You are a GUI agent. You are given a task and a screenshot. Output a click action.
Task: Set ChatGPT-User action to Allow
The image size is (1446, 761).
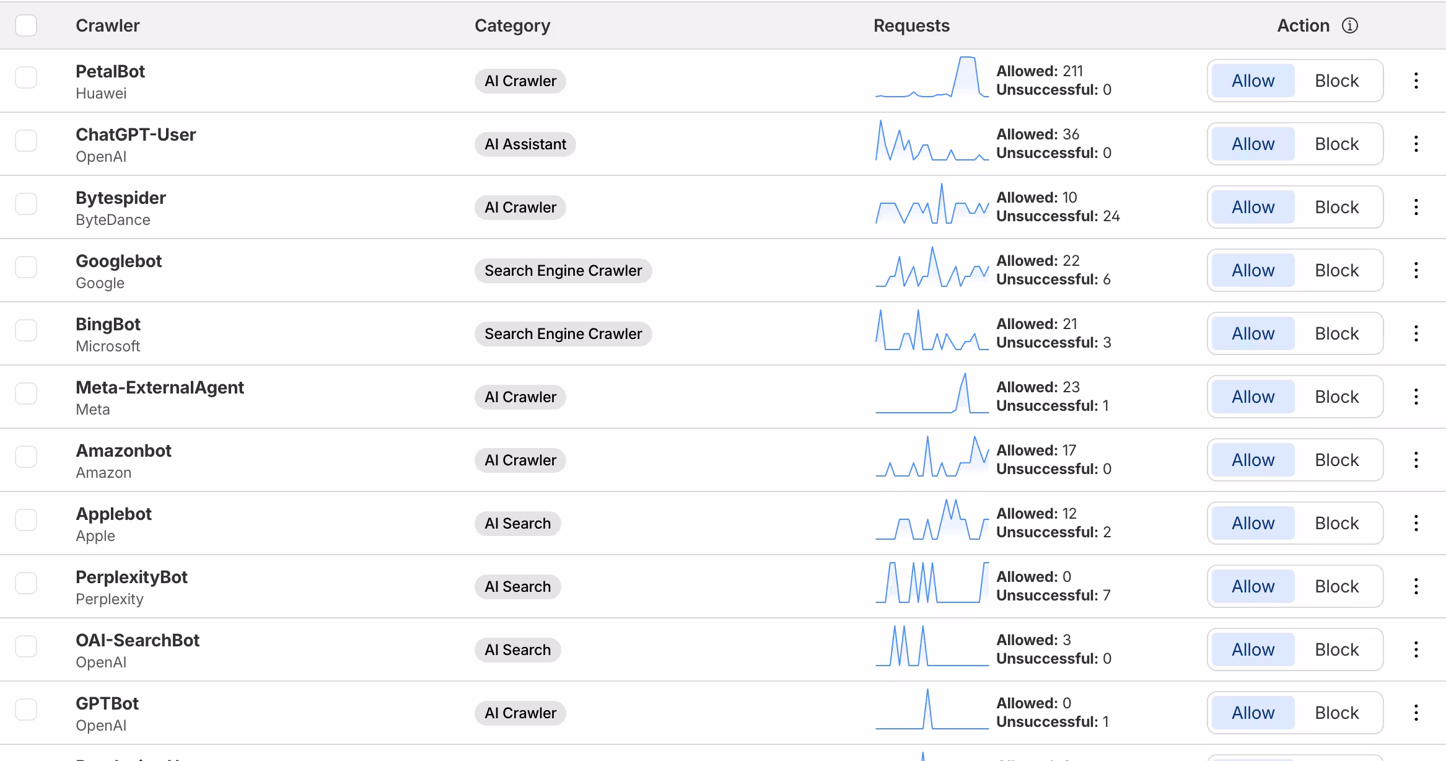[x=1253, y=144]
